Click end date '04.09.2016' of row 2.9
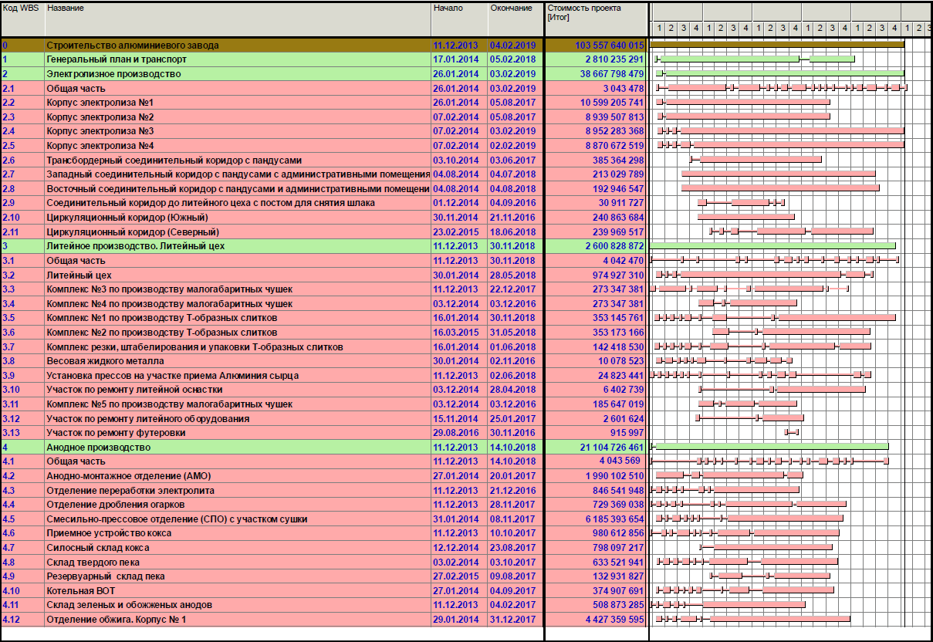This screenshot has width=933, height=642. (516, 203)
